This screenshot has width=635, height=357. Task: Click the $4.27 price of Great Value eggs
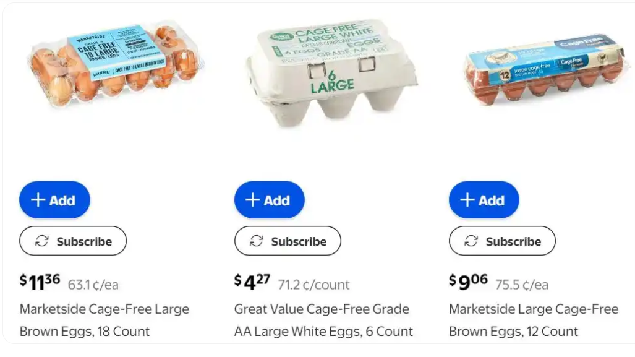click(252, 282)
